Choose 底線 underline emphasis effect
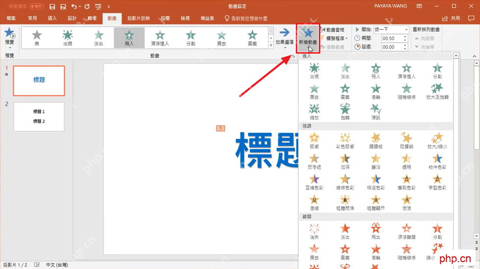 [314, 203]
